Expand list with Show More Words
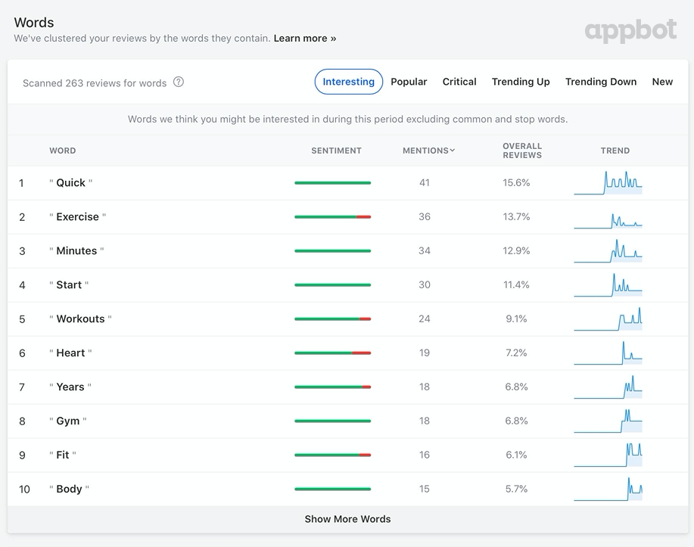 click(347, 519)
